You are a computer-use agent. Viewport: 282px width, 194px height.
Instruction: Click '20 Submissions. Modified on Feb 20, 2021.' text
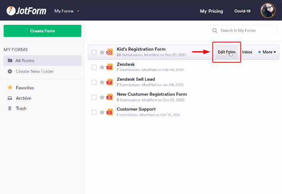click(151, 55)
